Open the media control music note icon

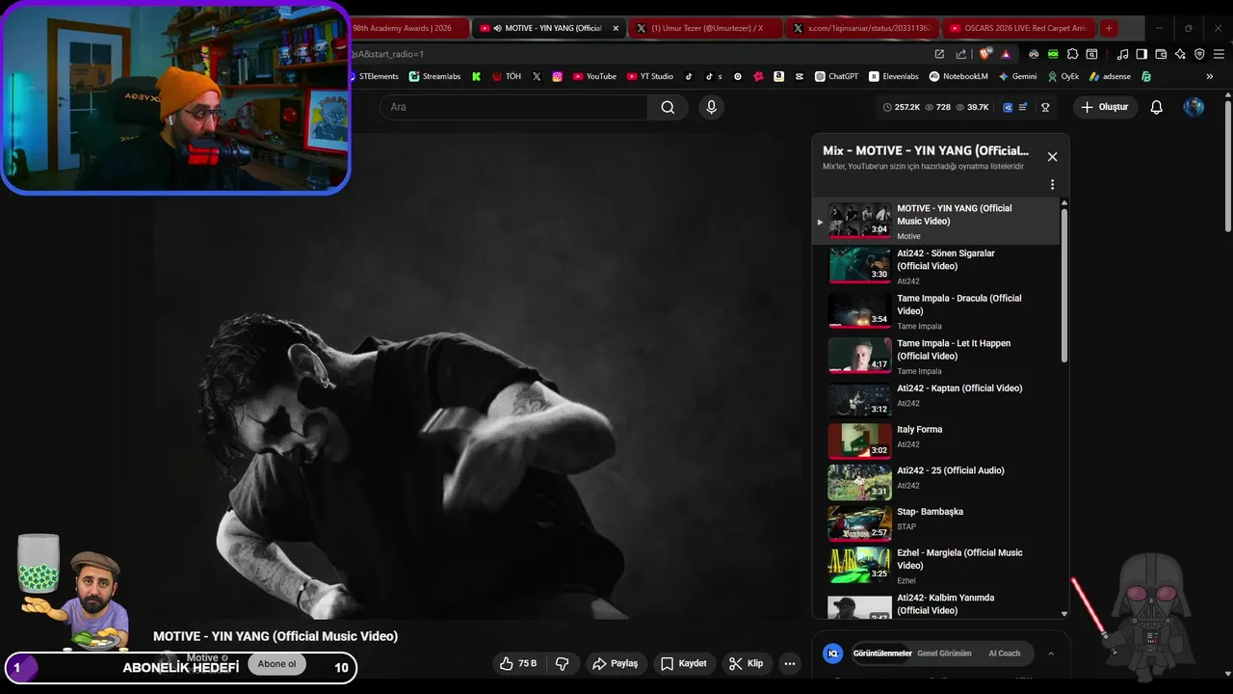pos(1123,54)
